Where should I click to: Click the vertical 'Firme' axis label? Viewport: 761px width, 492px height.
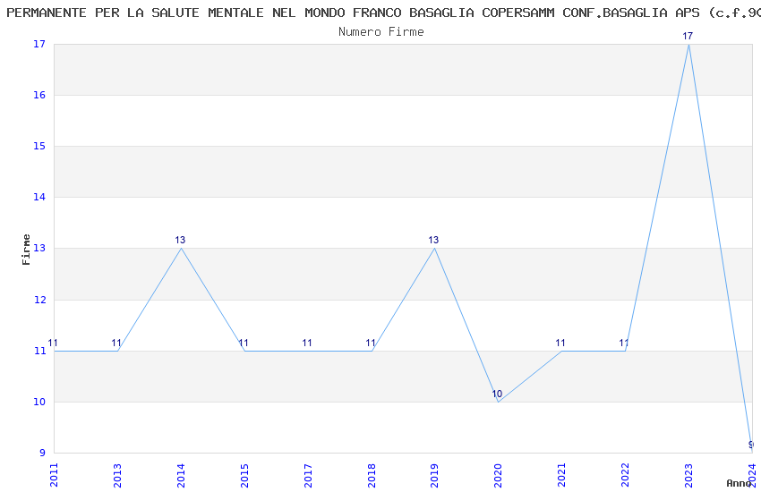click(26, 250)
